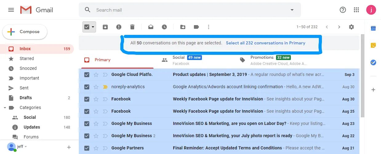The image size is (381, 154).
Task: Uncheck the Google Partners email checkbox
Action: pos(87,148)
